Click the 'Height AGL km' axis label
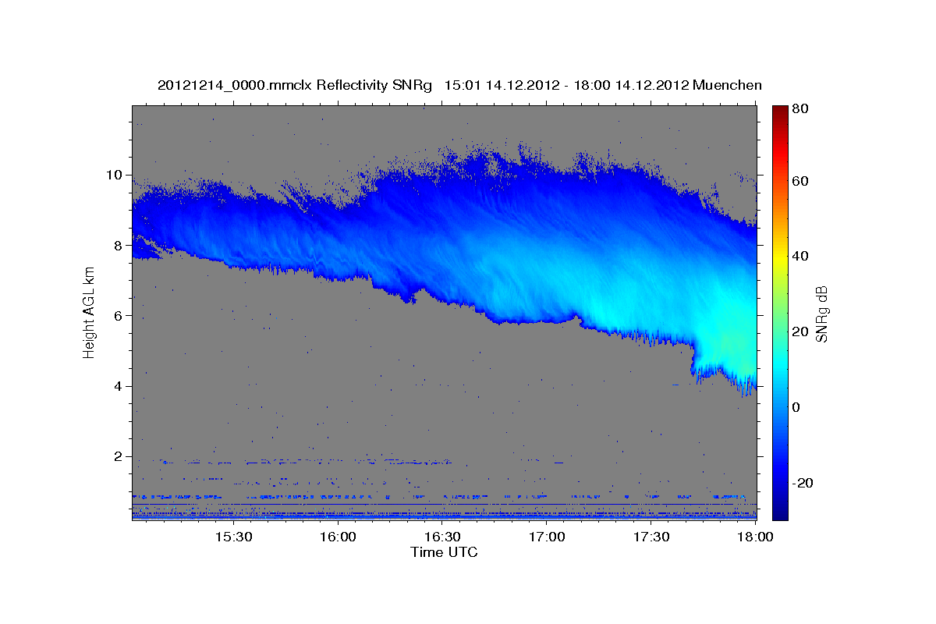 89,312
